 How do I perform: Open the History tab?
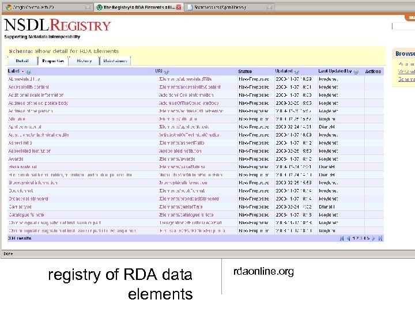(84, 61)
